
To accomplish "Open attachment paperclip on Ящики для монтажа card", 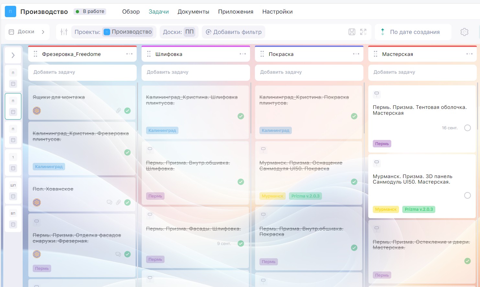I will coord(119,111).
